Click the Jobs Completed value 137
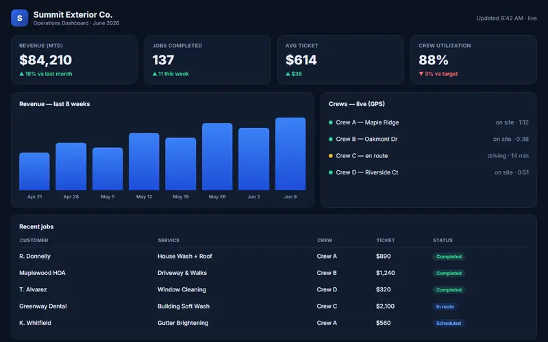Image resolution: width=548 pixels, height=342 pixels. 163,60
